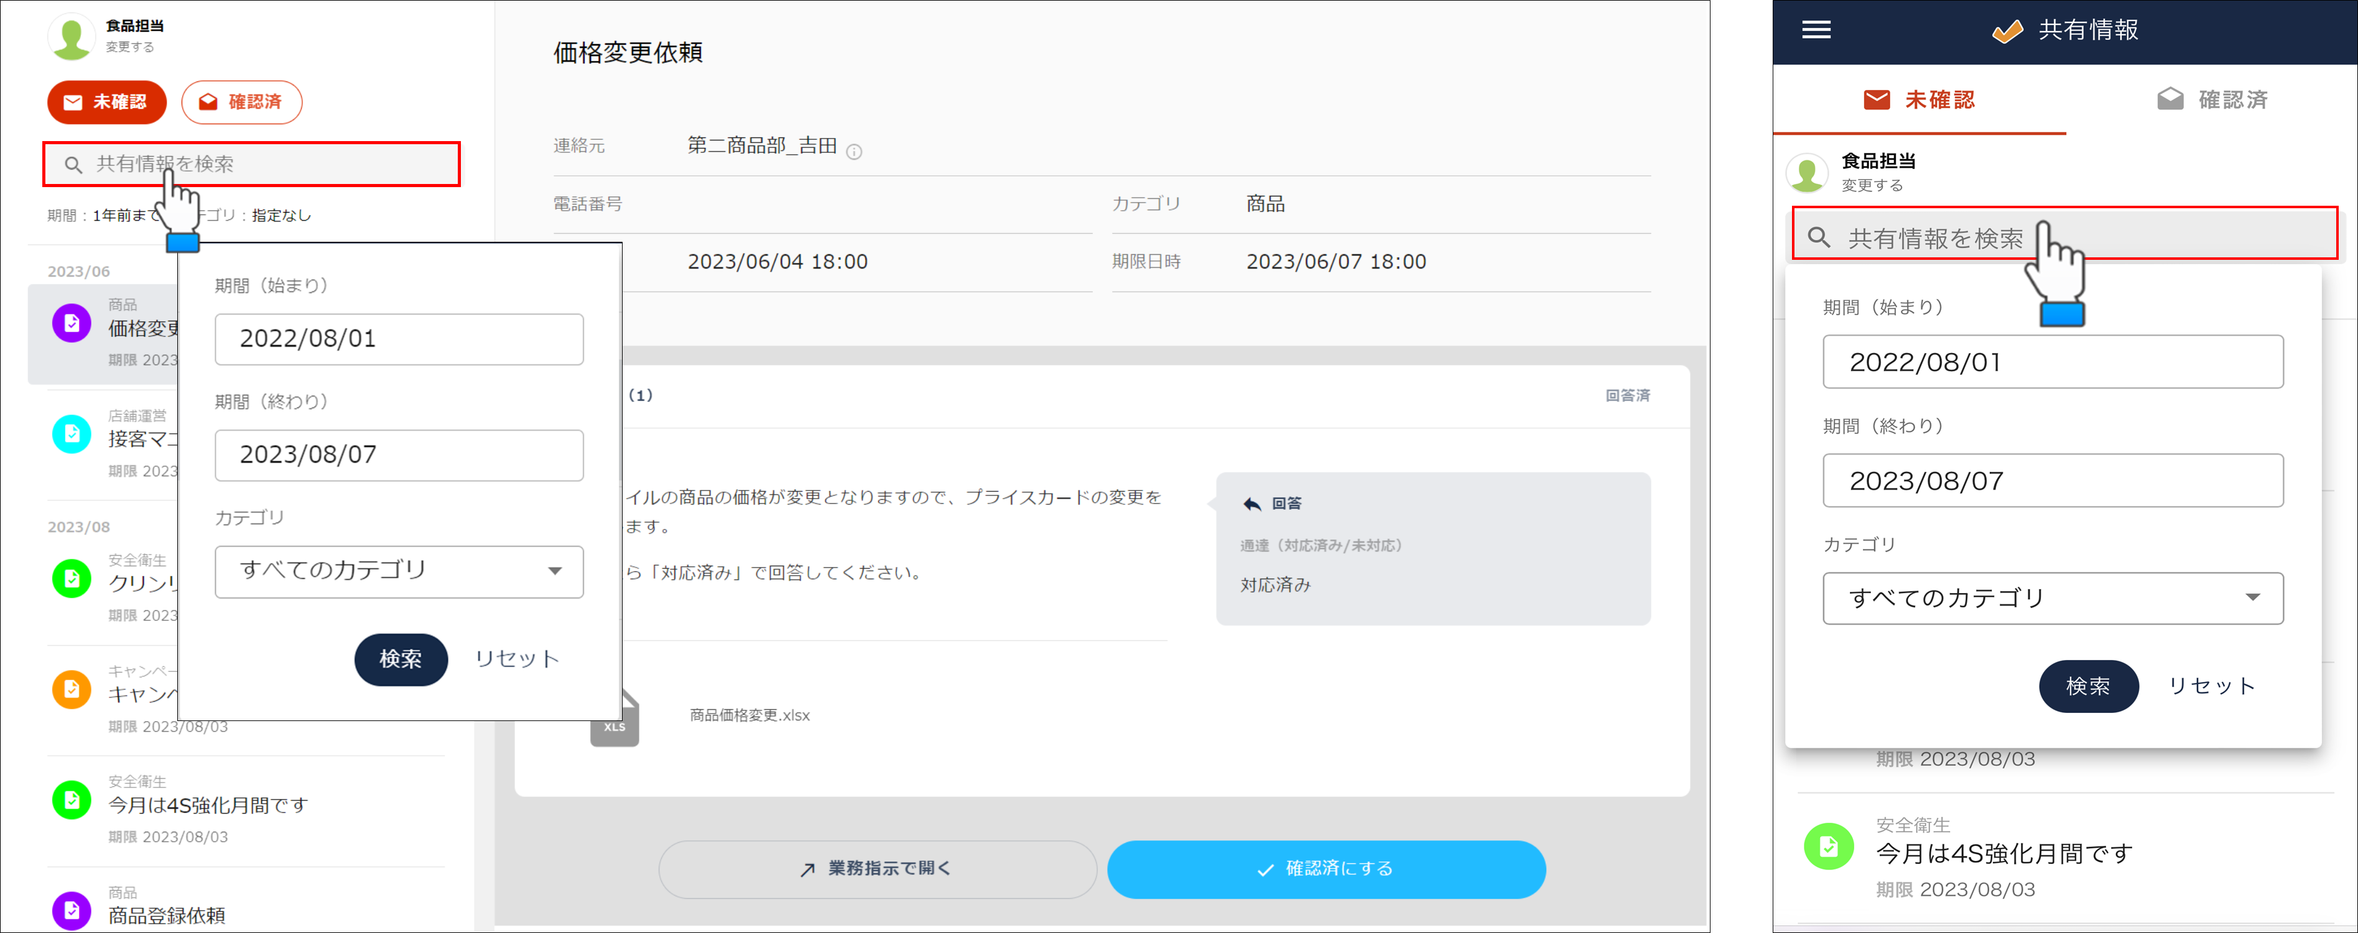Click the purple 価格変更 item icon
This screenshot has width=2358, height=933.
click(x=72, y=324)
